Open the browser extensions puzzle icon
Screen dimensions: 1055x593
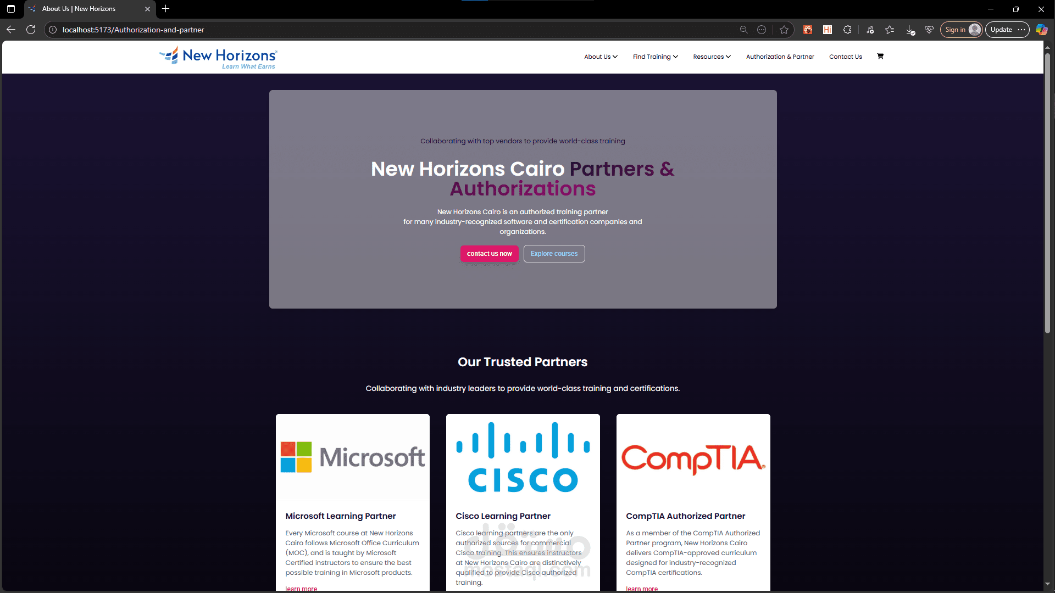847,30
